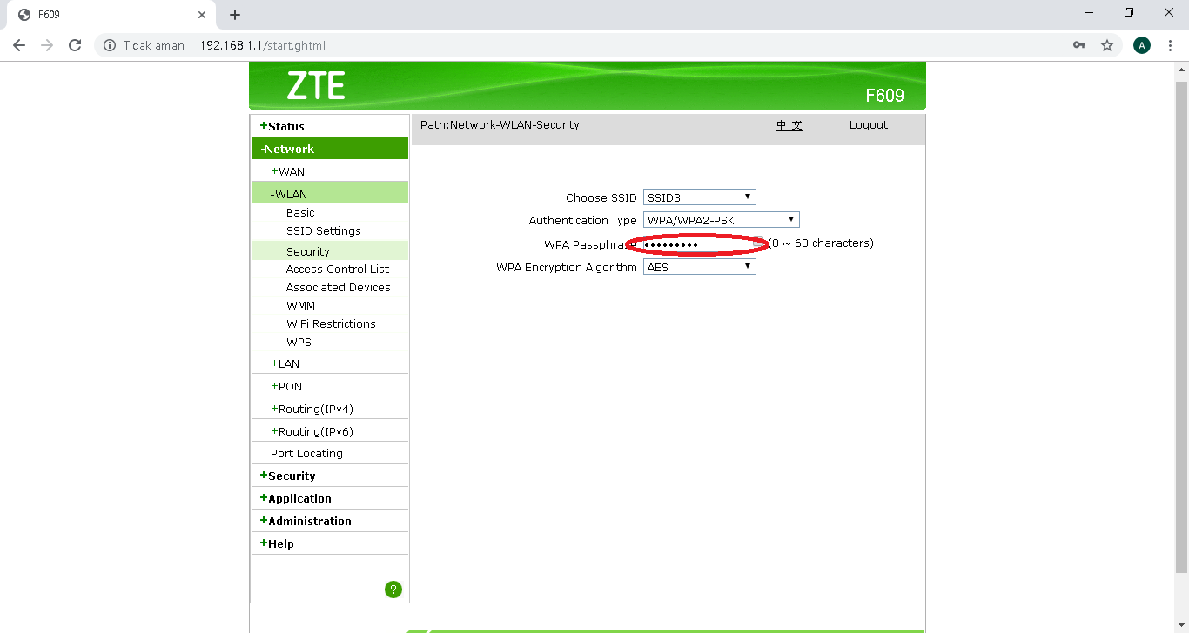The width and height of the screenshot is (1189, 633).
Task: Open the Chrome three-dot menu
Action: tap(1170, 45)
